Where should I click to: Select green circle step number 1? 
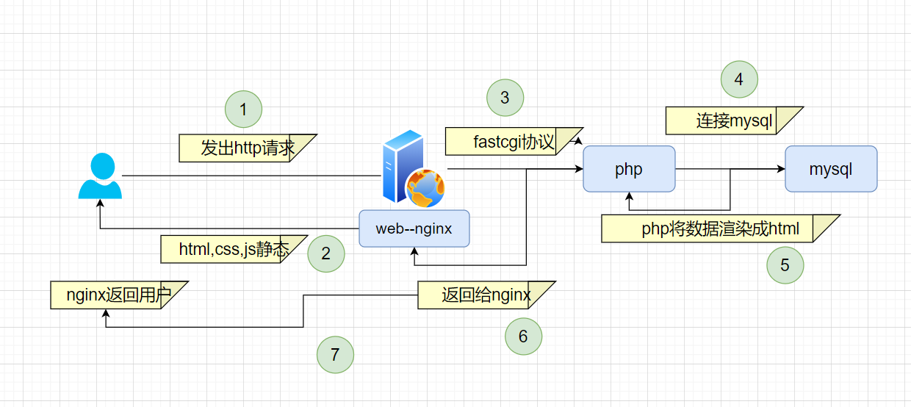(243, 109)
